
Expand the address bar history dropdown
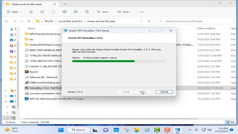(141, 21)
